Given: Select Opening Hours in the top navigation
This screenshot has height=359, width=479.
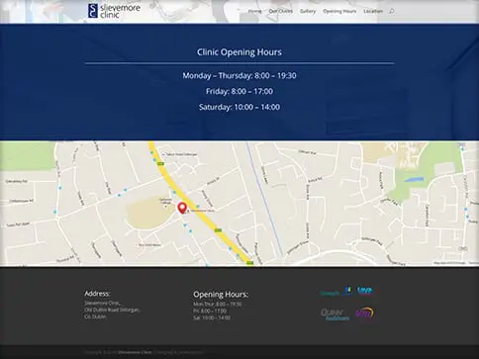Looking at the screenshot, I should (339, 11).
